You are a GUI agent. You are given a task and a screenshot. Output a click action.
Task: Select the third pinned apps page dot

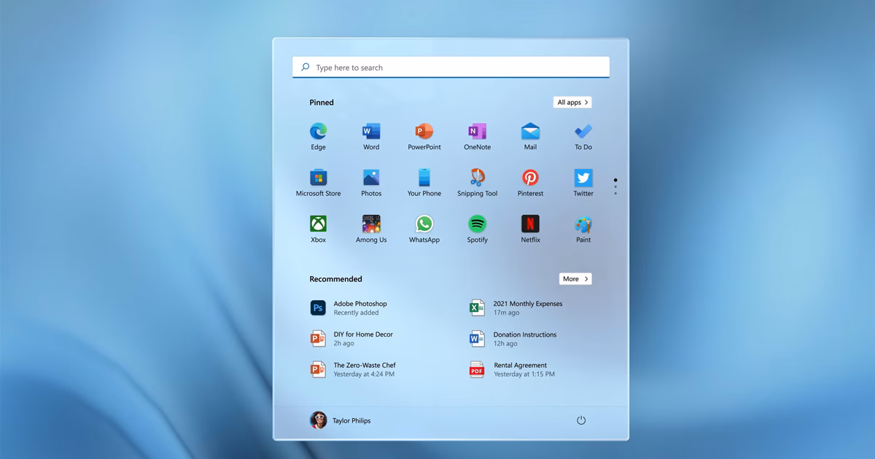[615, 193]
